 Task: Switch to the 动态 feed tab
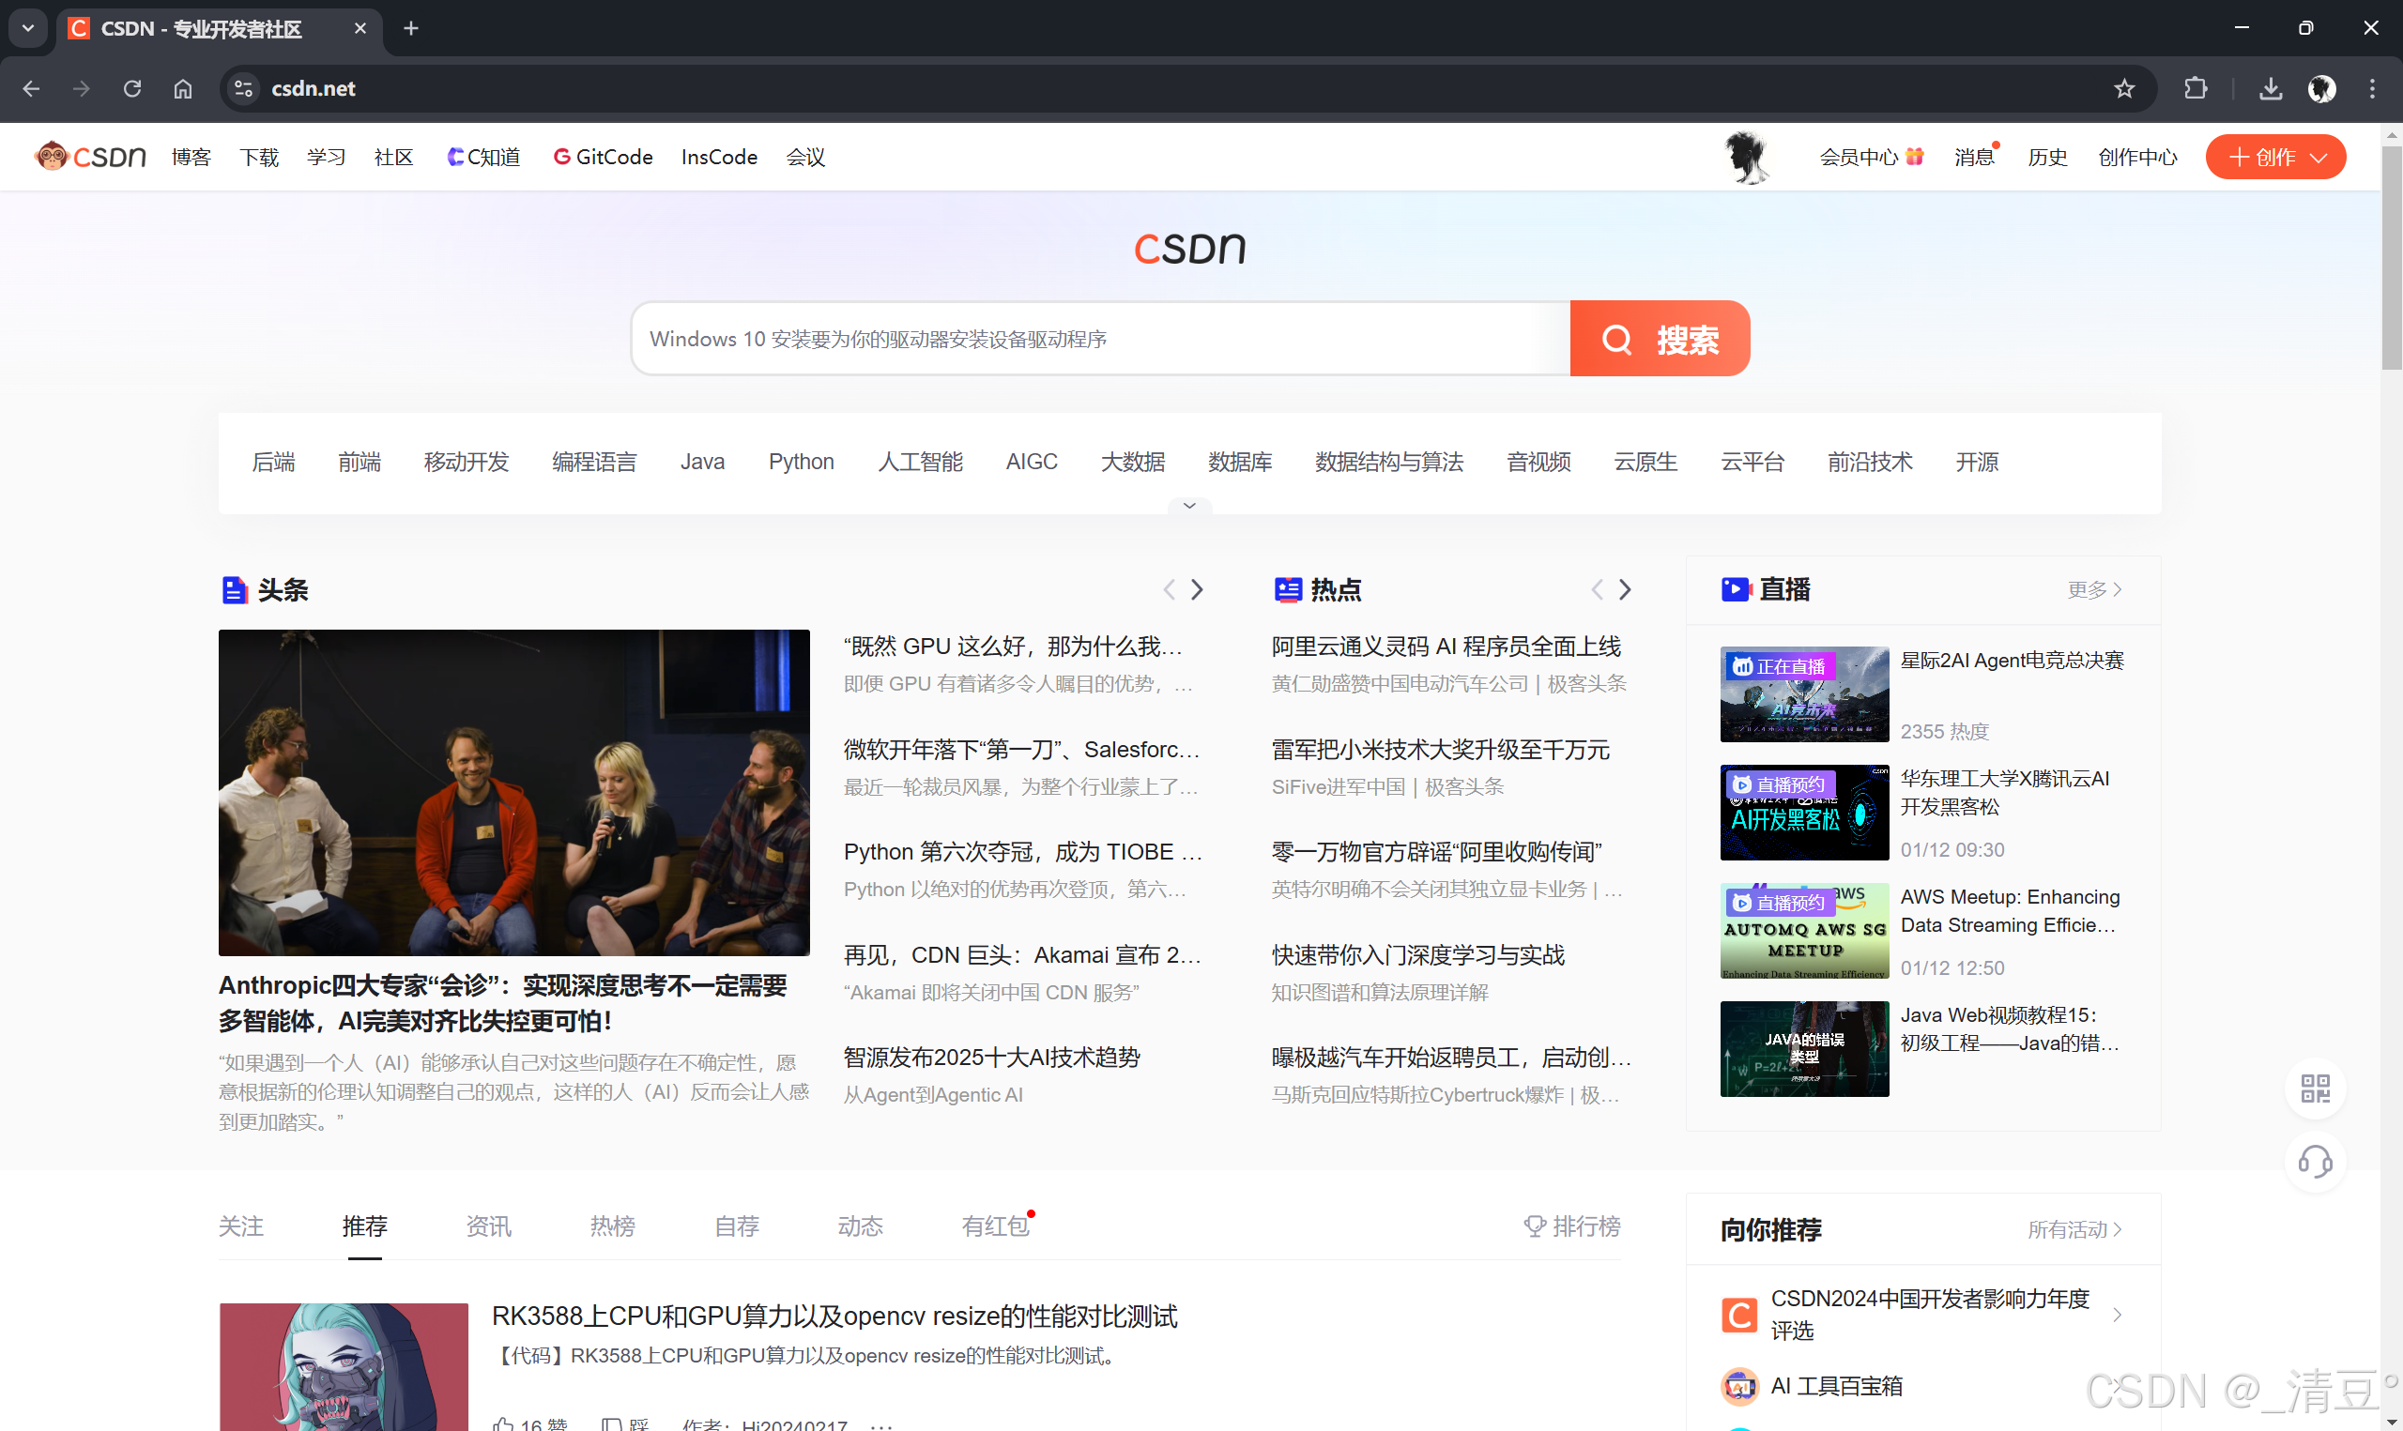(860, 1225)
